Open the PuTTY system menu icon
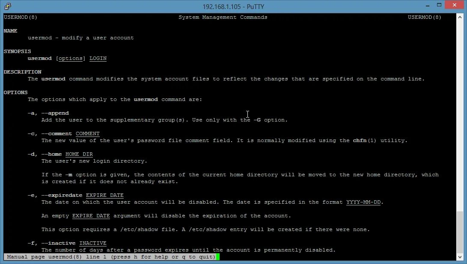 tap(7, 6)
